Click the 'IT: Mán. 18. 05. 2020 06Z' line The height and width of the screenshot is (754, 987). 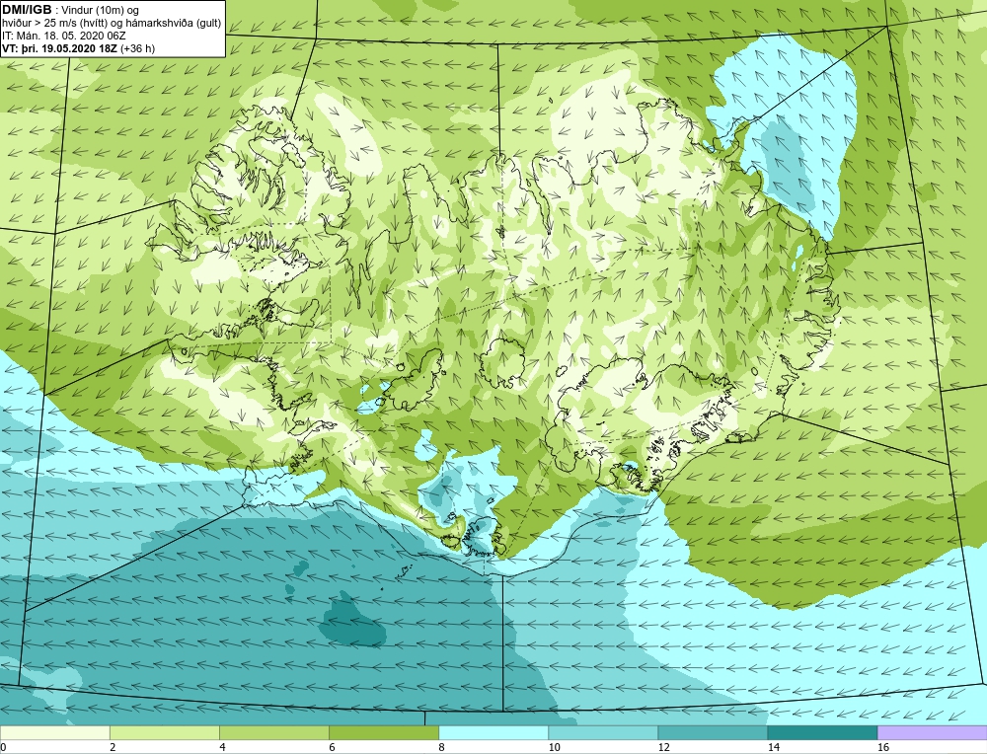[x=64, y=36]
